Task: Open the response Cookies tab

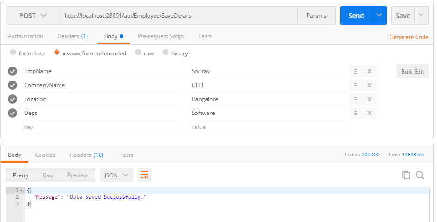Action: coord(45,155)
